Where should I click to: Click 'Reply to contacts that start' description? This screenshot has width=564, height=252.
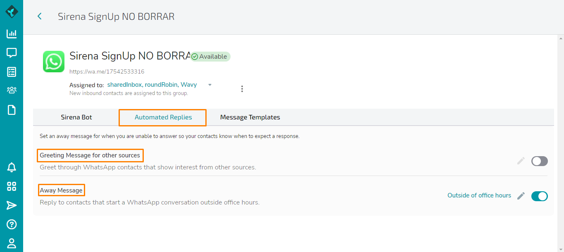pyautogui.click(x=150, y=202)
